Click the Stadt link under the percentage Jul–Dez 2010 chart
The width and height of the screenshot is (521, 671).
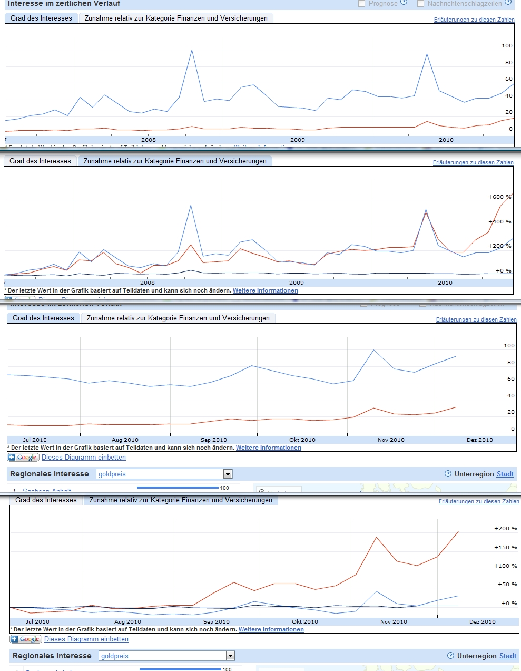pos(508,656)
